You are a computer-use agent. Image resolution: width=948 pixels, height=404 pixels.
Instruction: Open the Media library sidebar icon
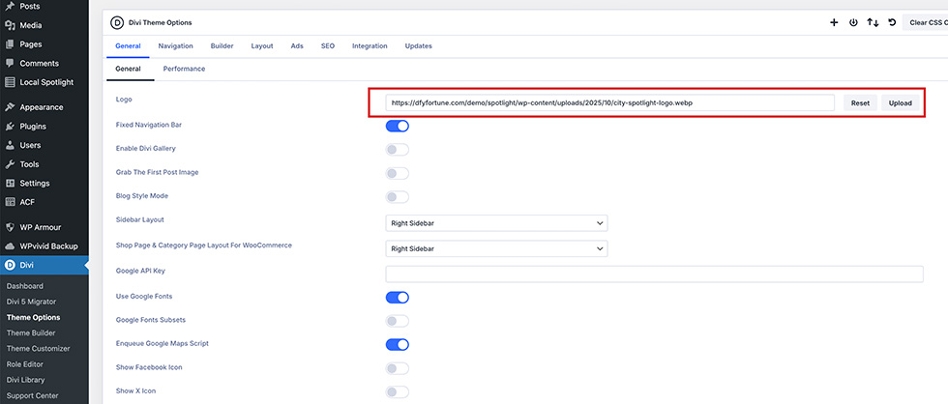click(x=10, y=25)
